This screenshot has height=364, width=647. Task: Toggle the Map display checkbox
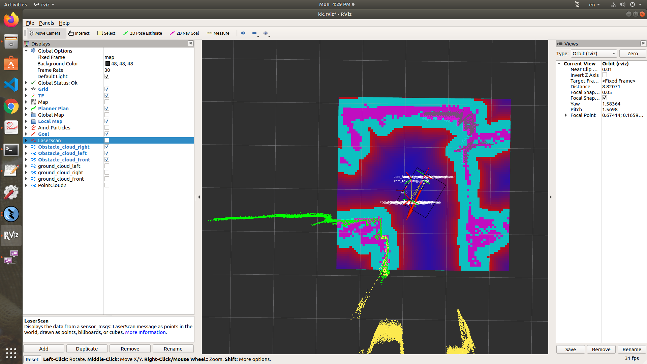107,102
